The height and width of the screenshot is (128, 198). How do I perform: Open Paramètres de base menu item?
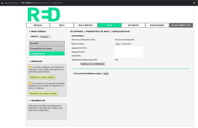[x=47, y=49]
